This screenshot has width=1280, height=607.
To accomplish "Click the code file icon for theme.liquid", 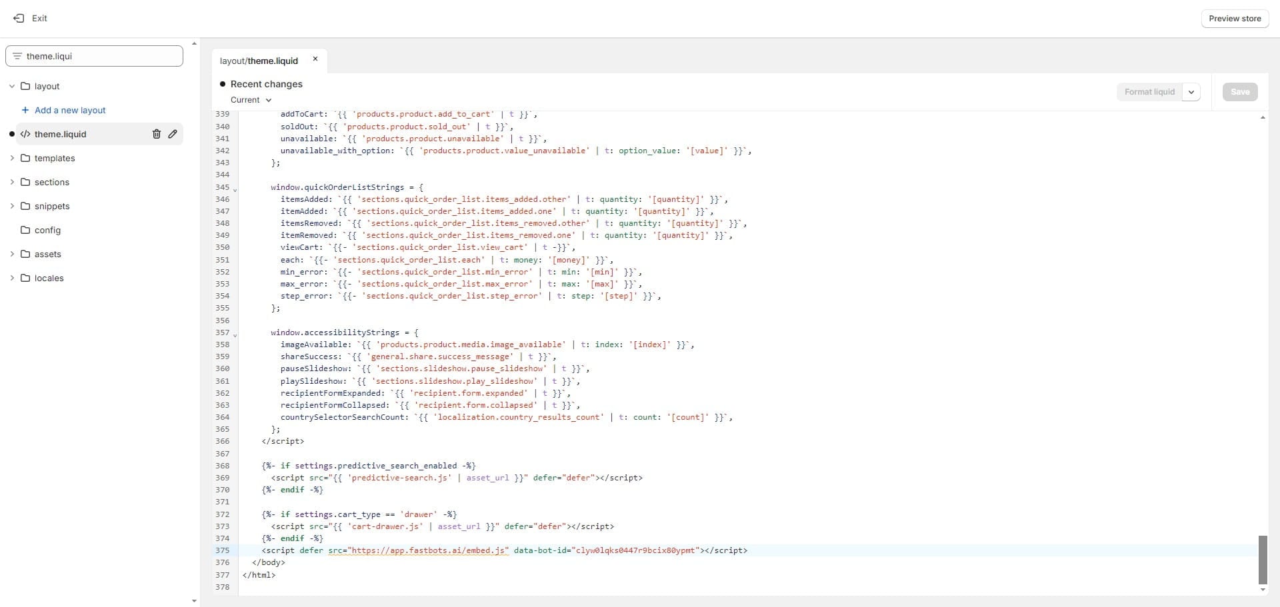I will [25, 134].
